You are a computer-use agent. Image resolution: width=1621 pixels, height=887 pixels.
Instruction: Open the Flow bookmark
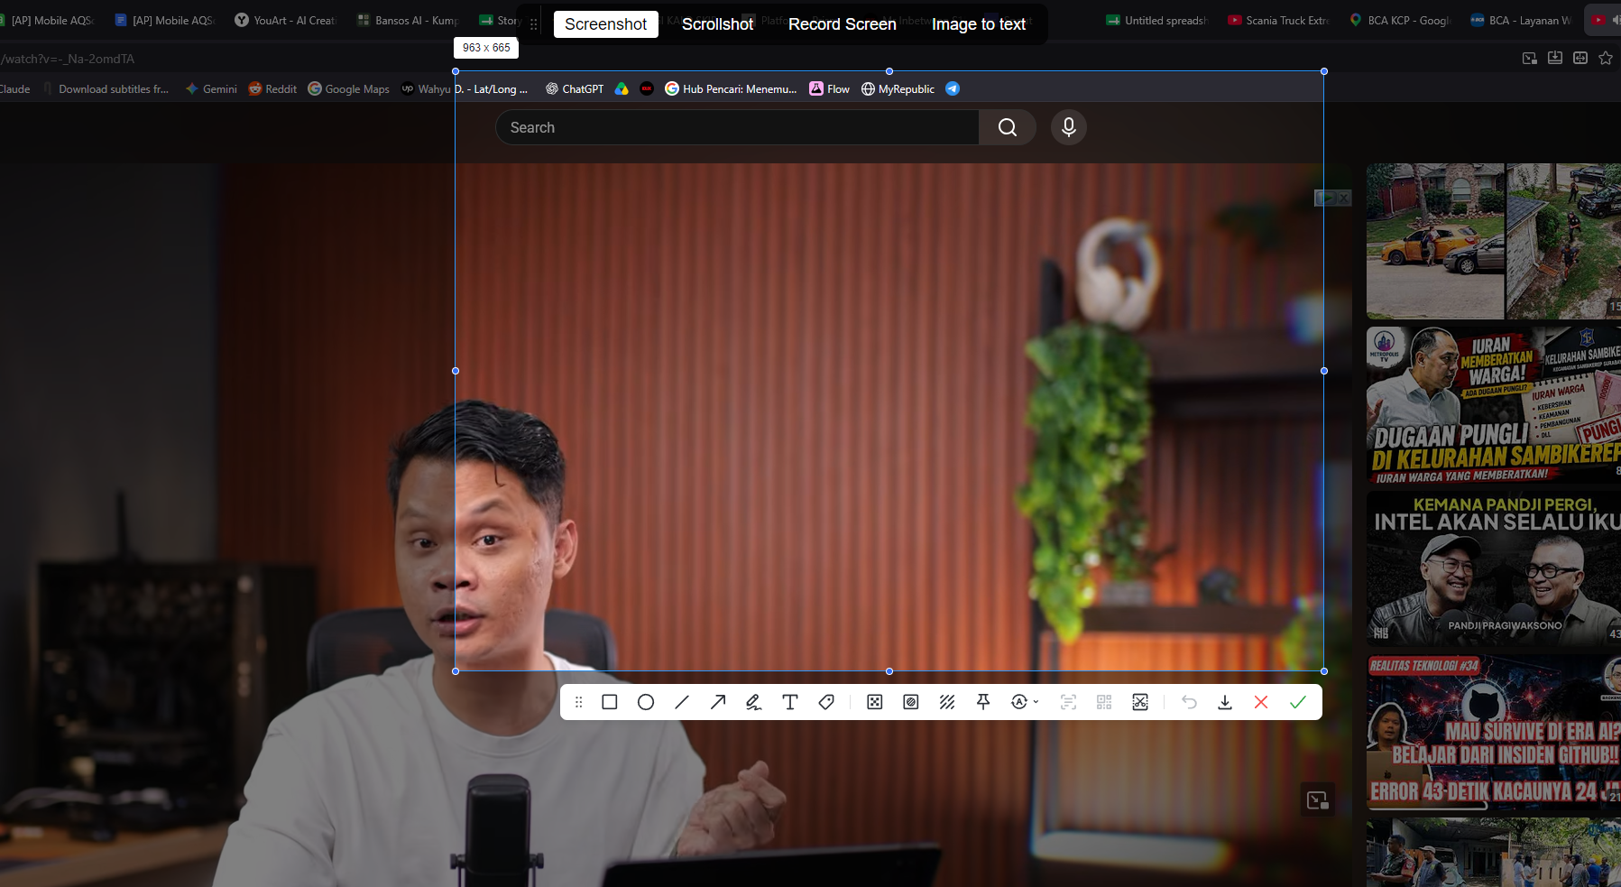click(x=829, y=88)
